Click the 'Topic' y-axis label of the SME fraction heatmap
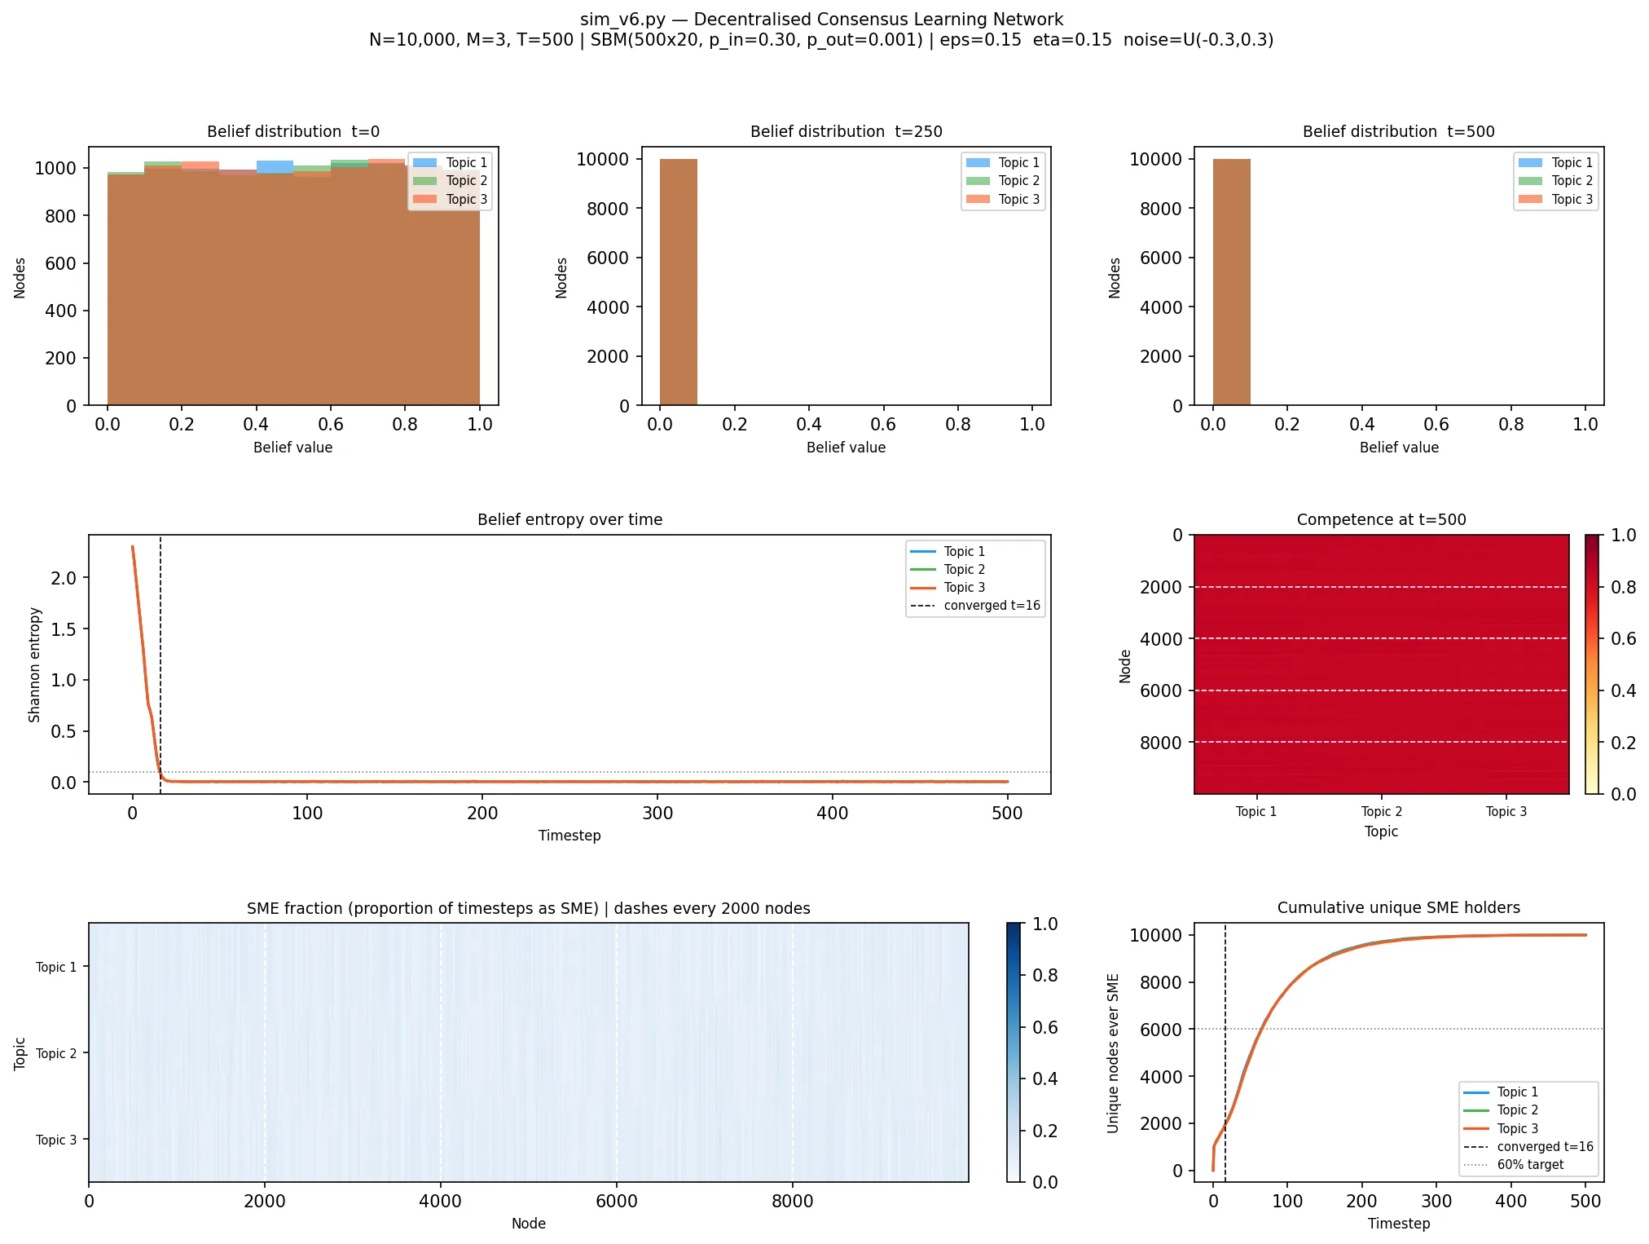Viewport: 1649px width, 1244px height. tap(20, 1053)
